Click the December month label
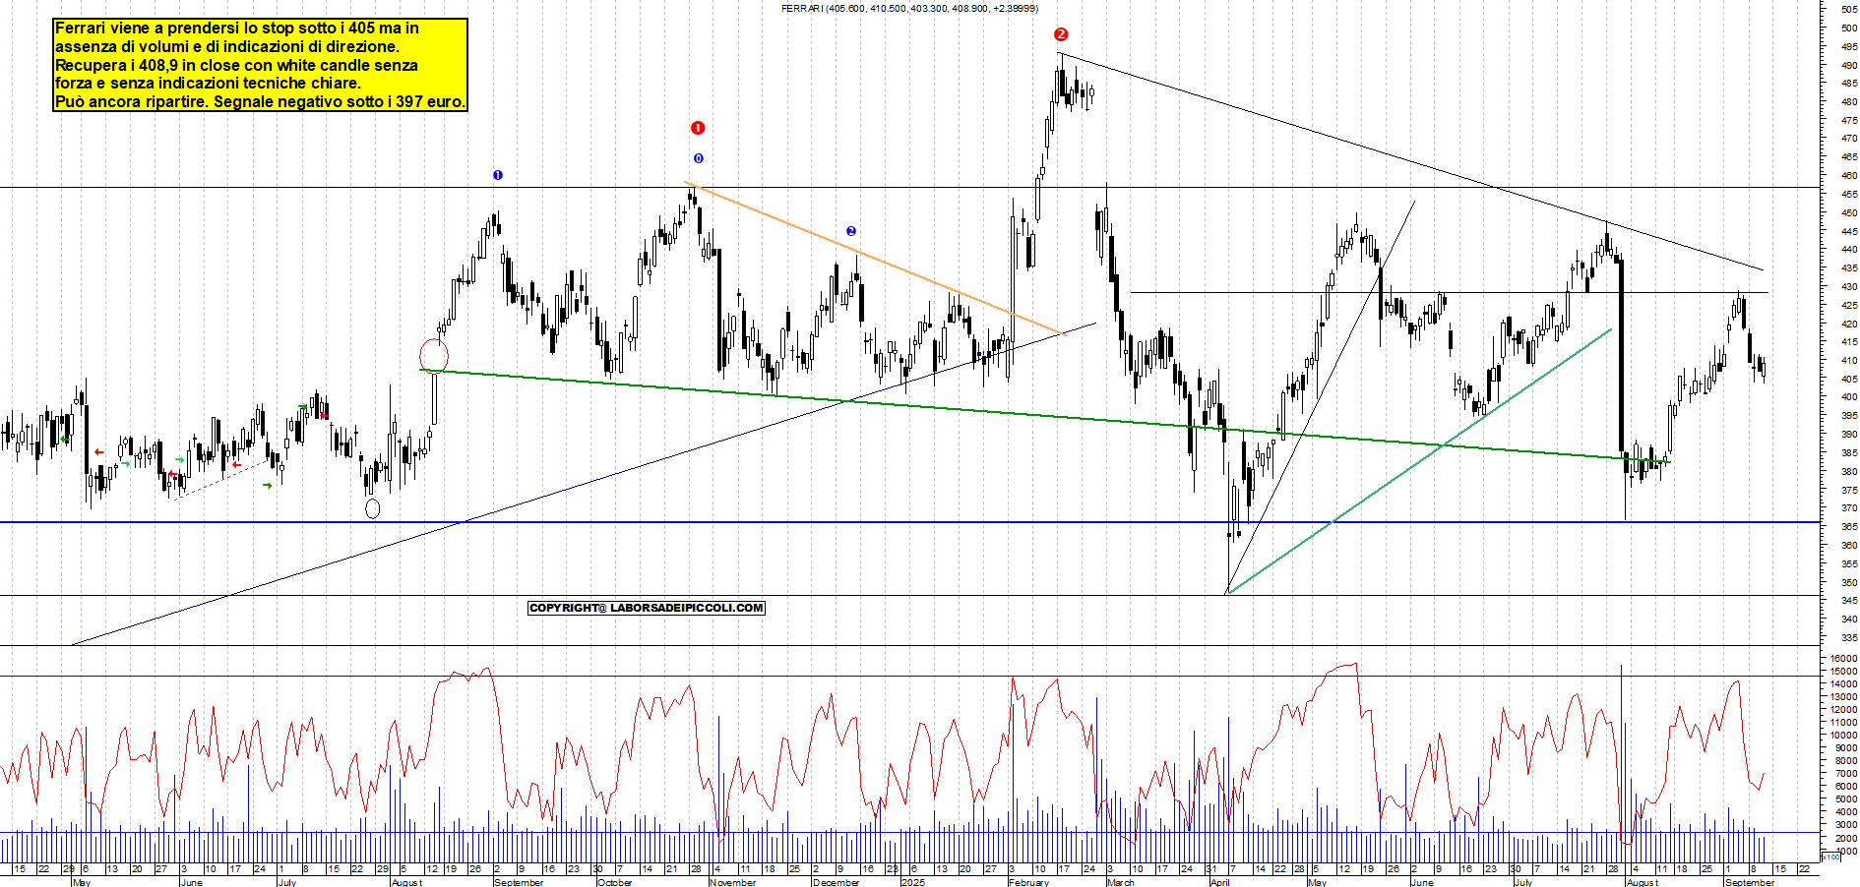The image size is (1860, 887). [x=837, y=882]
